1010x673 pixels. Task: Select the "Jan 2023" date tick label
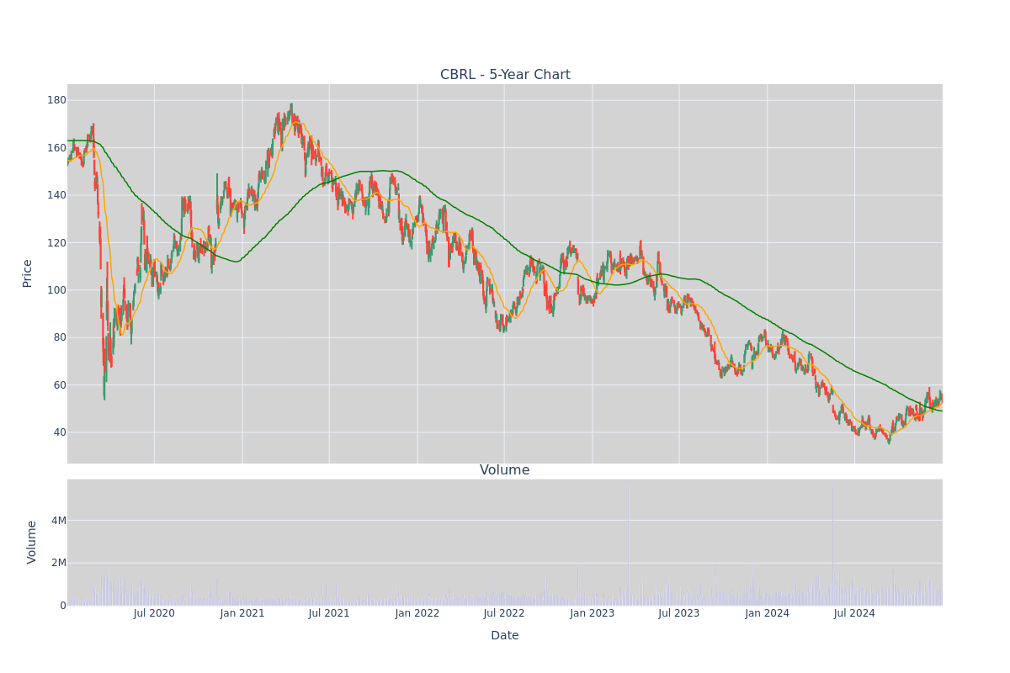(593, 613)
